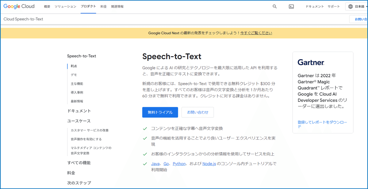The image size is (368, 189).
Task: Click the コンテンツを正確な字幕へ音声文字変換 bullet text
Action: pos(187,129)
